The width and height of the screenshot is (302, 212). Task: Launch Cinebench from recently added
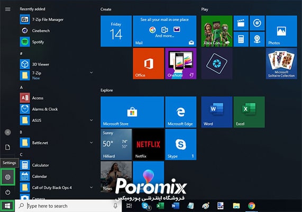coord(35,31)
